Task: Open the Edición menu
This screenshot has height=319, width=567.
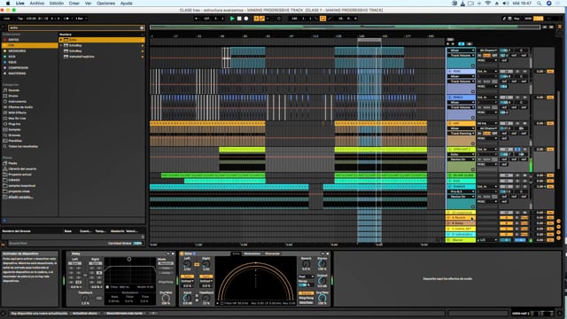Action: (x=57, y=4)
